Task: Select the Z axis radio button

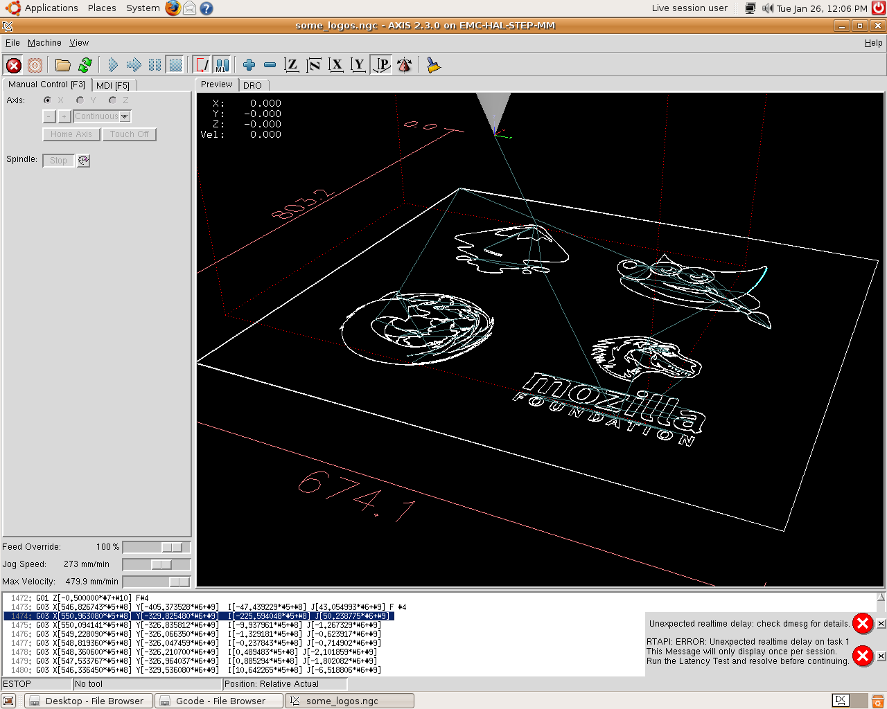Action: coord(112,100)
